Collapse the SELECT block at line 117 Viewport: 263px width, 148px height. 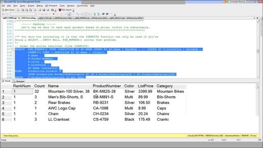[x=13, y=49]
